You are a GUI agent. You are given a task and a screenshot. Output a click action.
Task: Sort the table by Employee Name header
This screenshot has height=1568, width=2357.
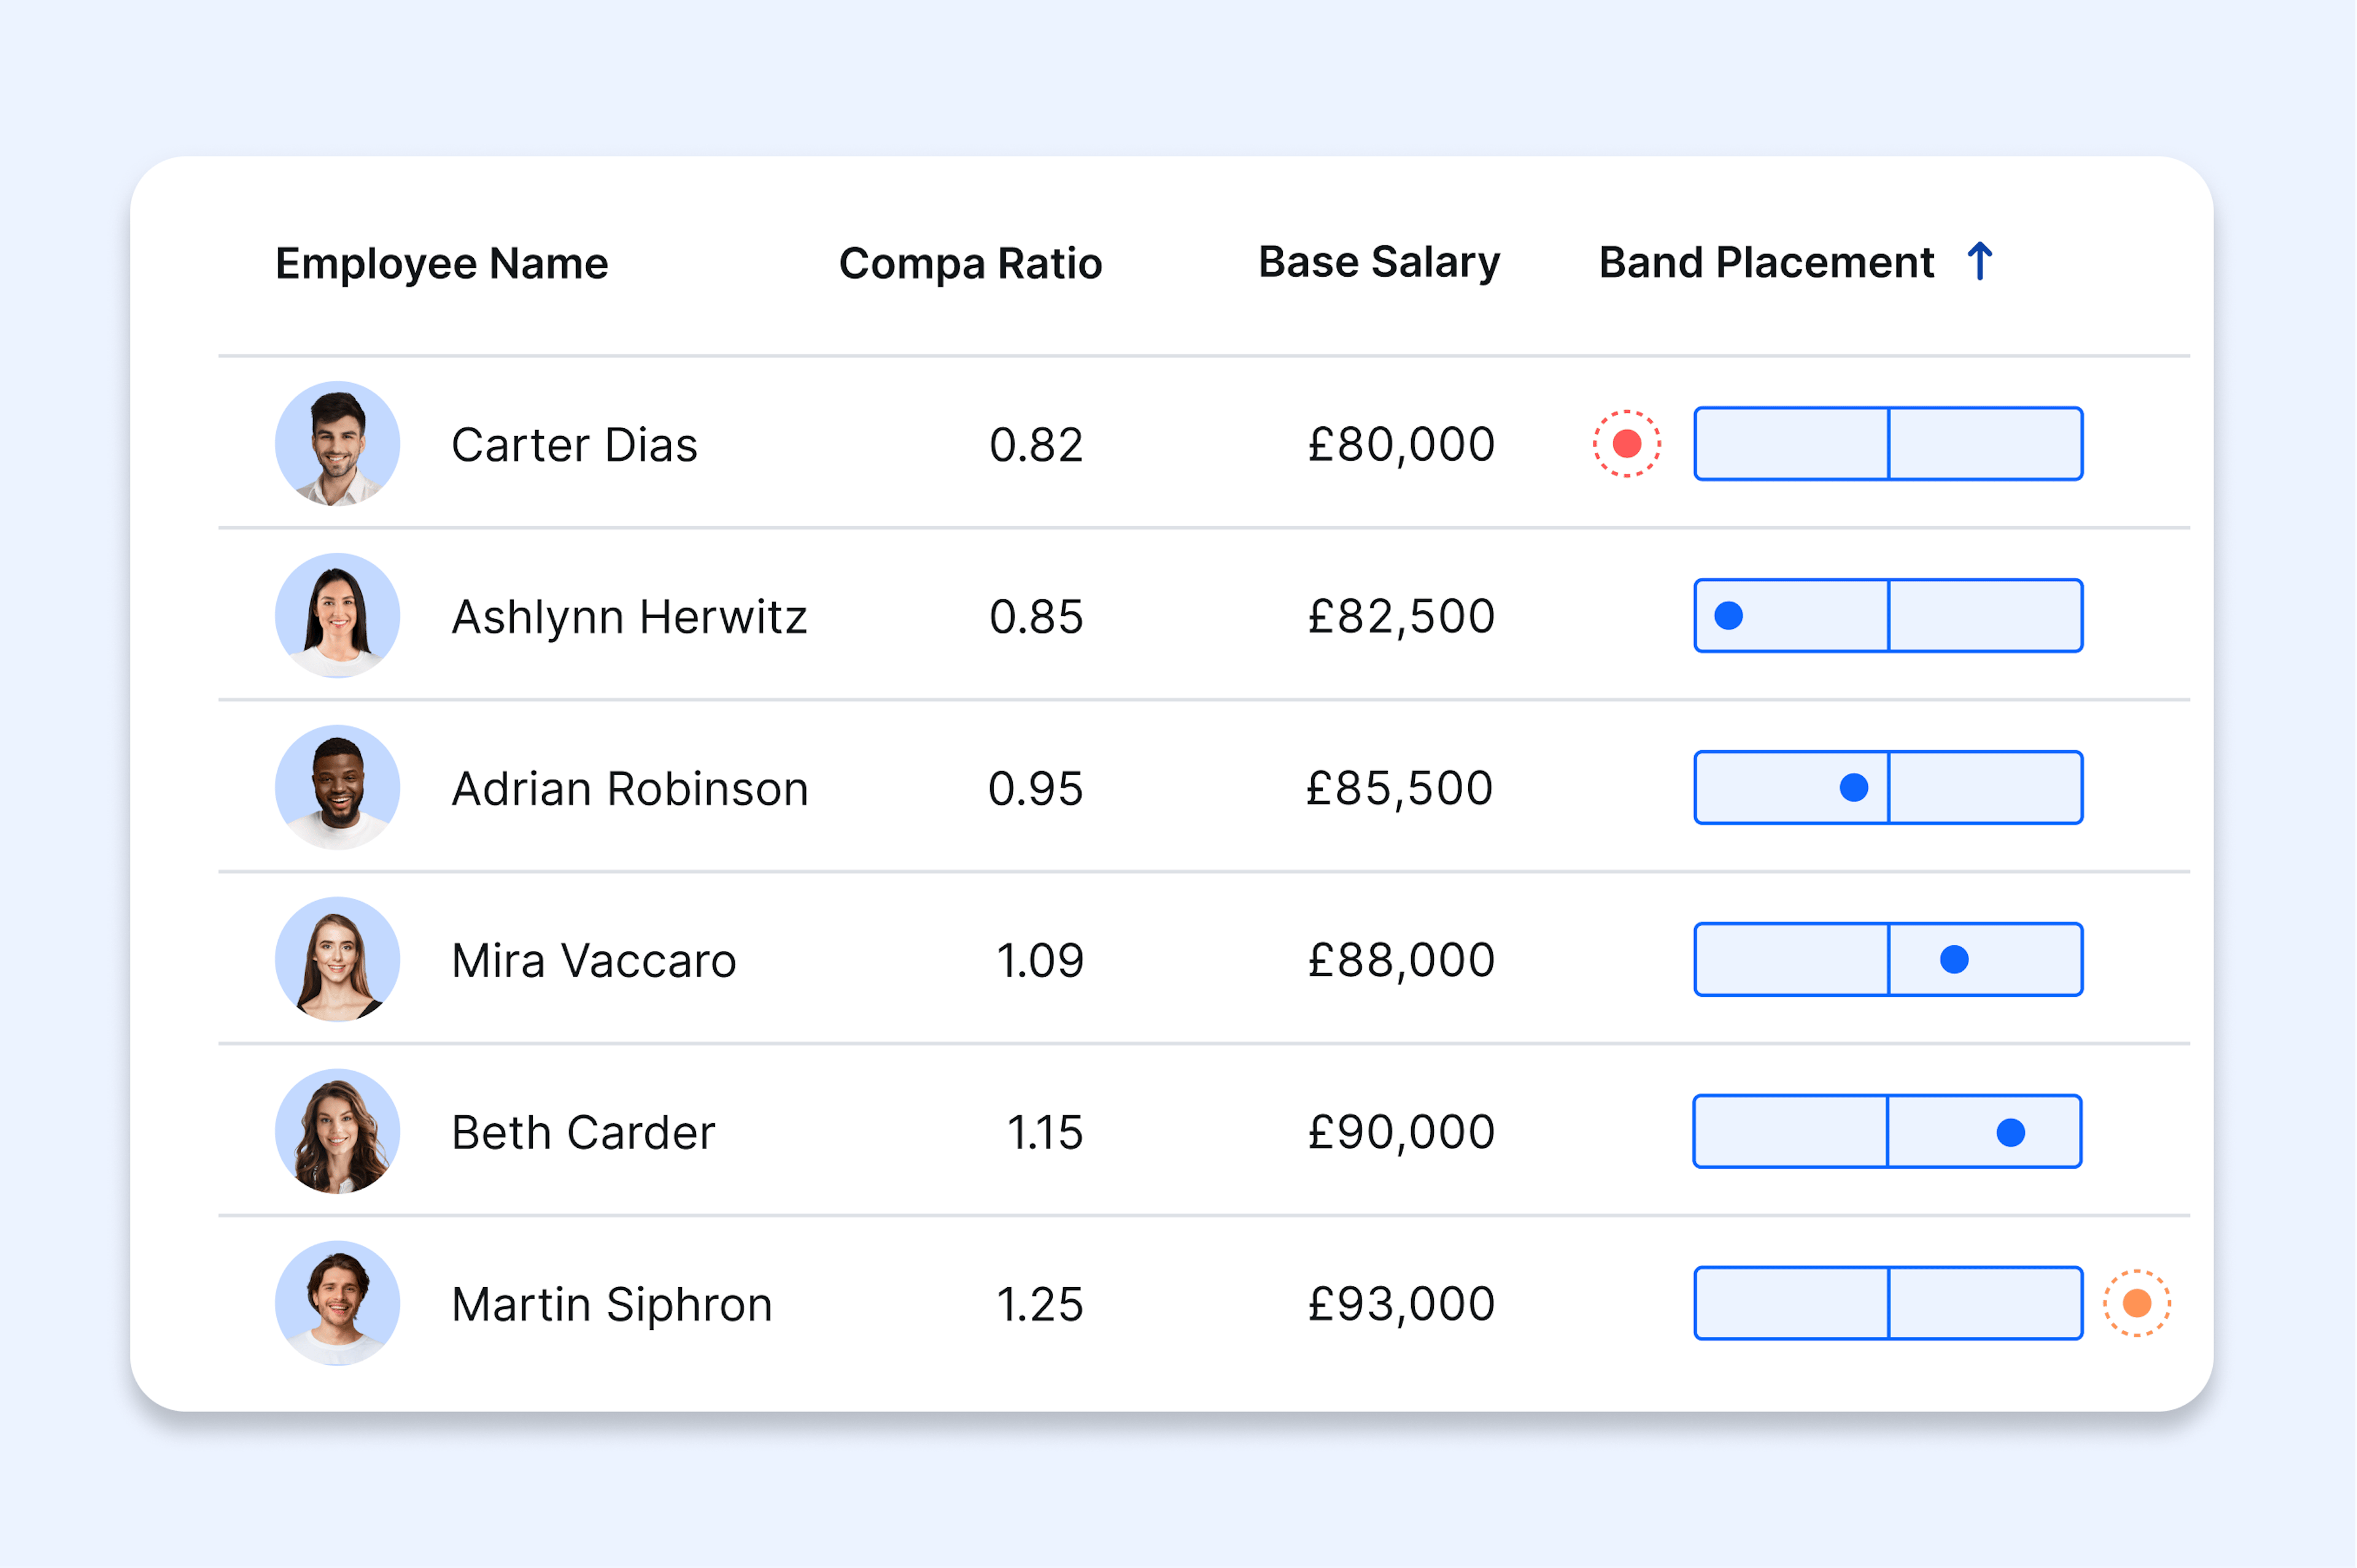pyautogui.click(x=441, y=263)
